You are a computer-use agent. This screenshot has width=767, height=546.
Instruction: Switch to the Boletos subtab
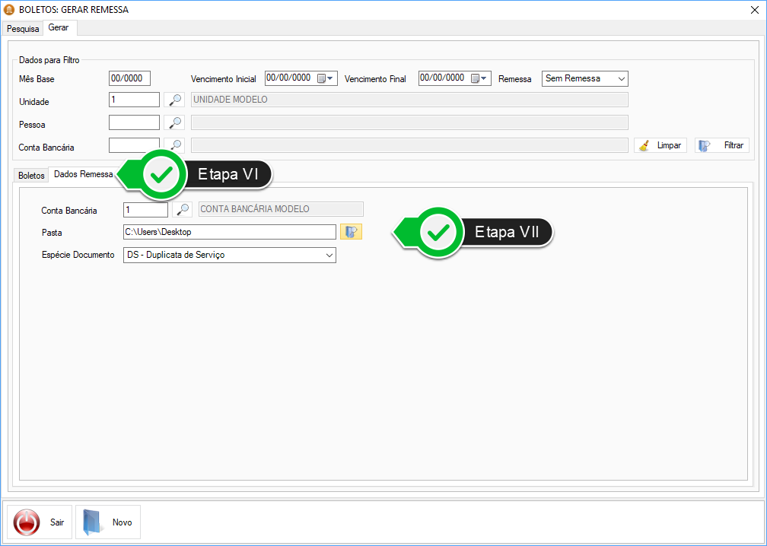(31, 176)
